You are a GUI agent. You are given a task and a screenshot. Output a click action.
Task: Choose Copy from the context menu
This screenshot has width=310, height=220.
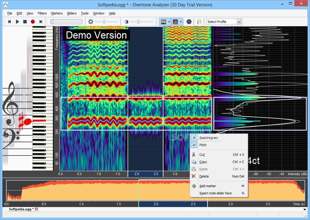click(219, 162)
